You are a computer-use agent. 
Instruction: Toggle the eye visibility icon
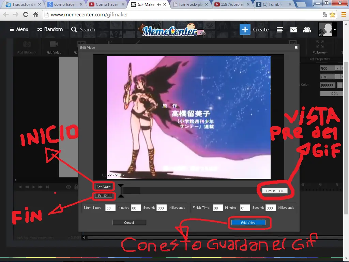(68, 187)
